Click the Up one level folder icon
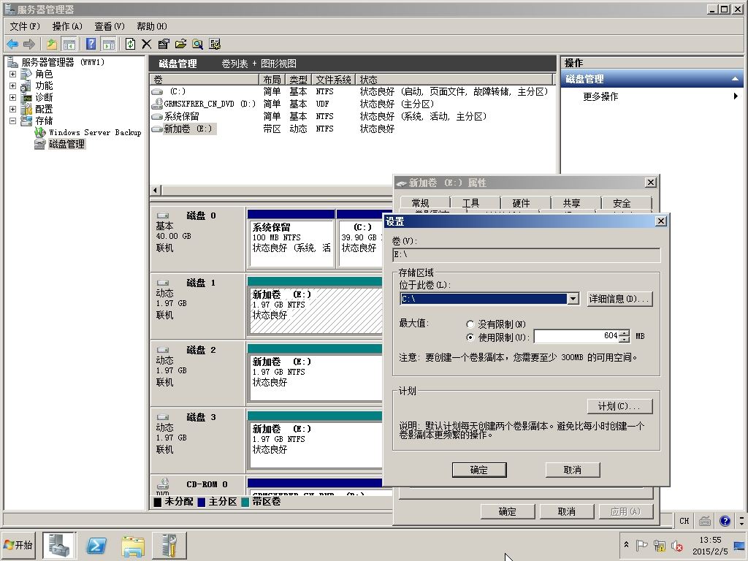The height and width of the screenshot is (561, 748). 52,45
